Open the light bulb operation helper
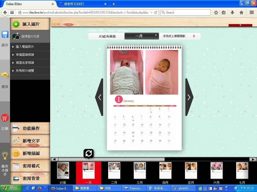The height and width of the screenshot is (192, 257). [5, 155]
